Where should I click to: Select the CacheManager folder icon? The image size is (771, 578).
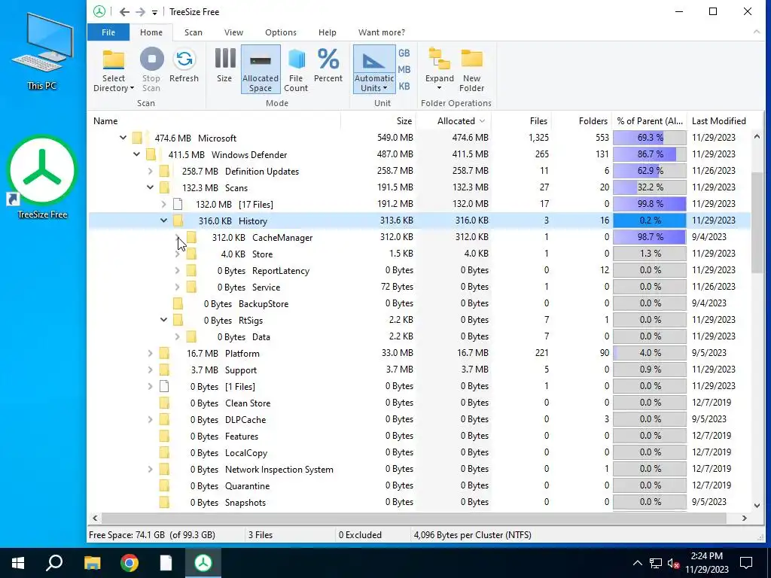click(x=191, y=237)
